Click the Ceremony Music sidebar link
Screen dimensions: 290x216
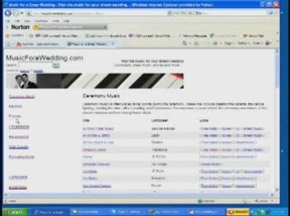[22, 97]
